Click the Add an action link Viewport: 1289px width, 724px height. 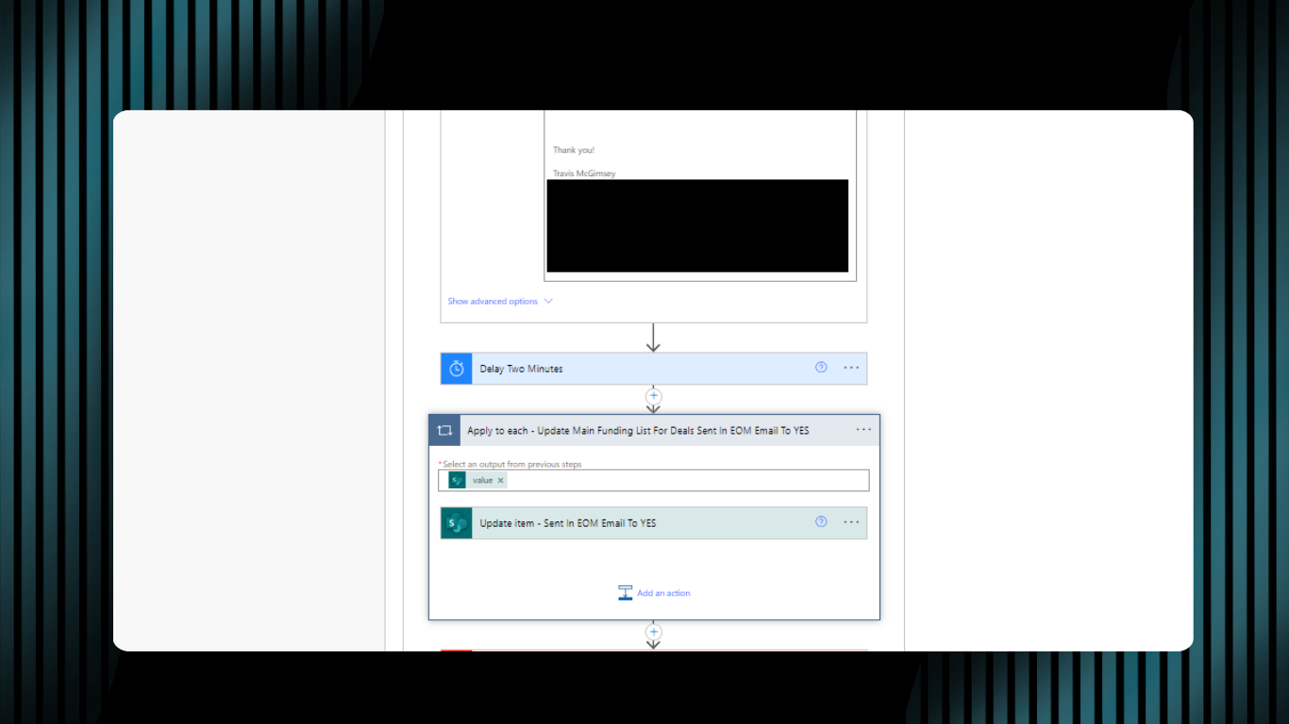click(663, 593)
